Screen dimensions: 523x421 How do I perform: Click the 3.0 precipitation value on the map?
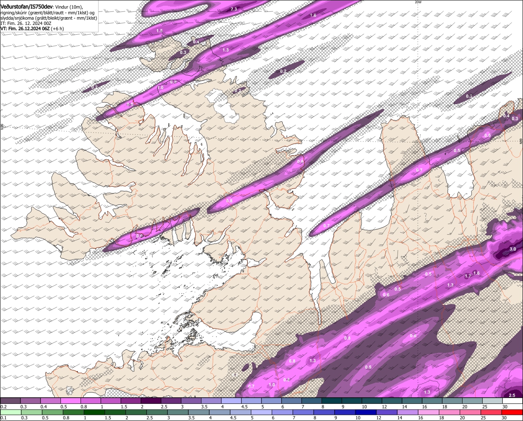coord(513,249)
